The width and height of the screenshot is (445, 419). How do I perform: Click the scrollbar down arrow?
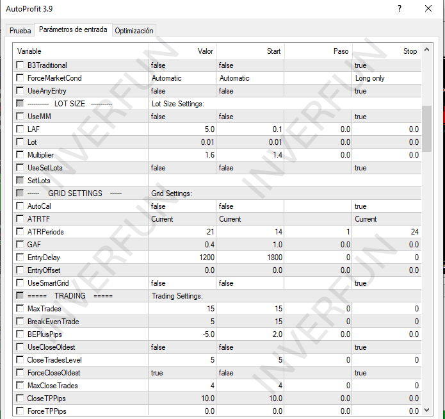426,410
